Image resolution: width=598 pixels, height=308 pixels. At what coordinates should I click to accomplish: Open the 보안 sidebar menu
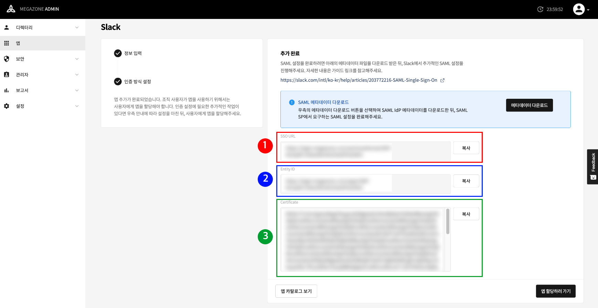click(43, 59)
